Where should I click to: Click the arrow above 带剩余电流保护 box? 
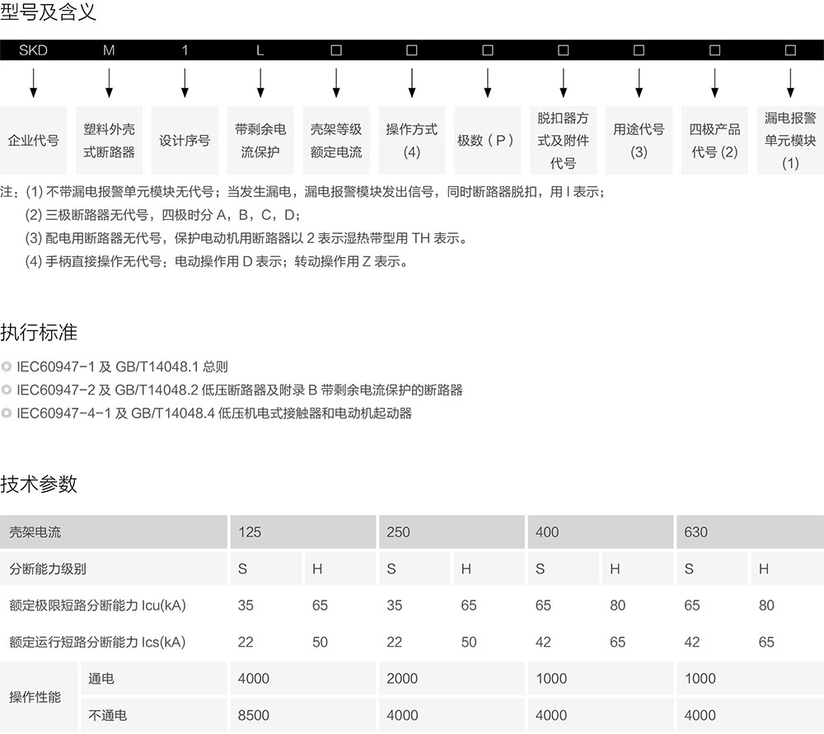[x=260, y=82]
